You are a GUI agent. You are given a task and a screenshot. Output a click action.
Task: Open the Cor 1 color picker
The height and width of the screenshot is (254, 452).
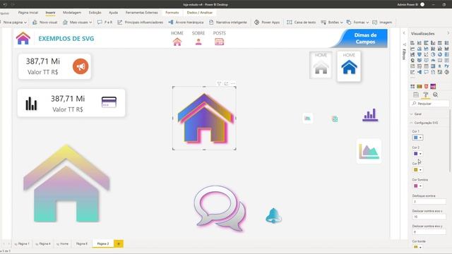point(417,138)
